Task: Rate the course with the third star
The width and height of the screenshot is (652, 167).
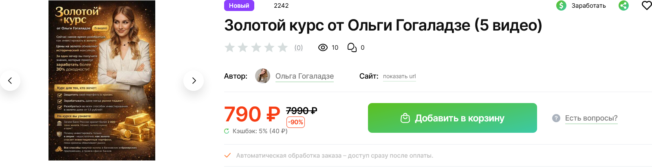Action: [256, 48]
